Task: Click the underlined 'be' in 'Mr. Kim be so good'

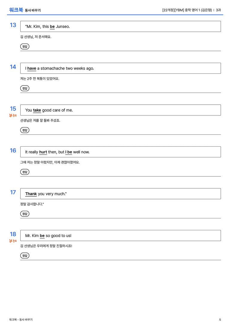Action: click(x=42, y=235)
